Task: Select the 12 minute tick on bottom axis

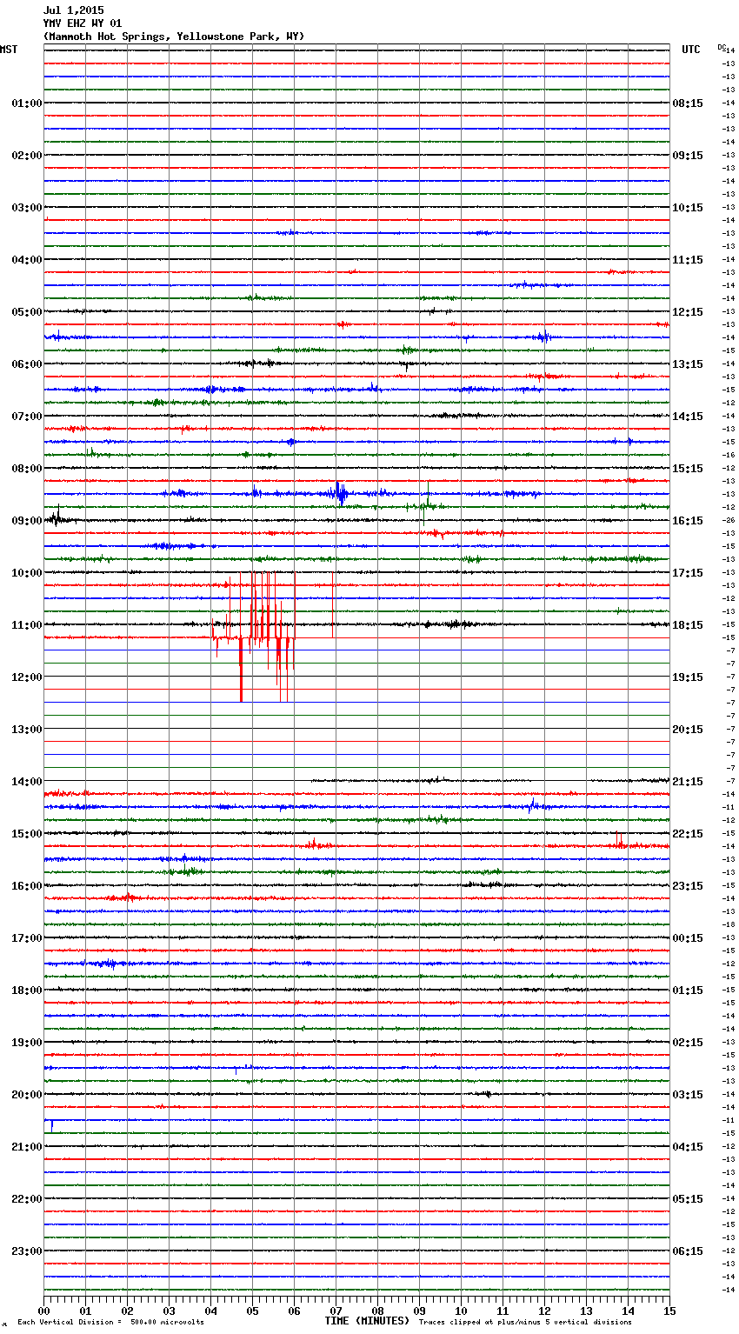Action: pyautogui.click(x=544, y=1311)
